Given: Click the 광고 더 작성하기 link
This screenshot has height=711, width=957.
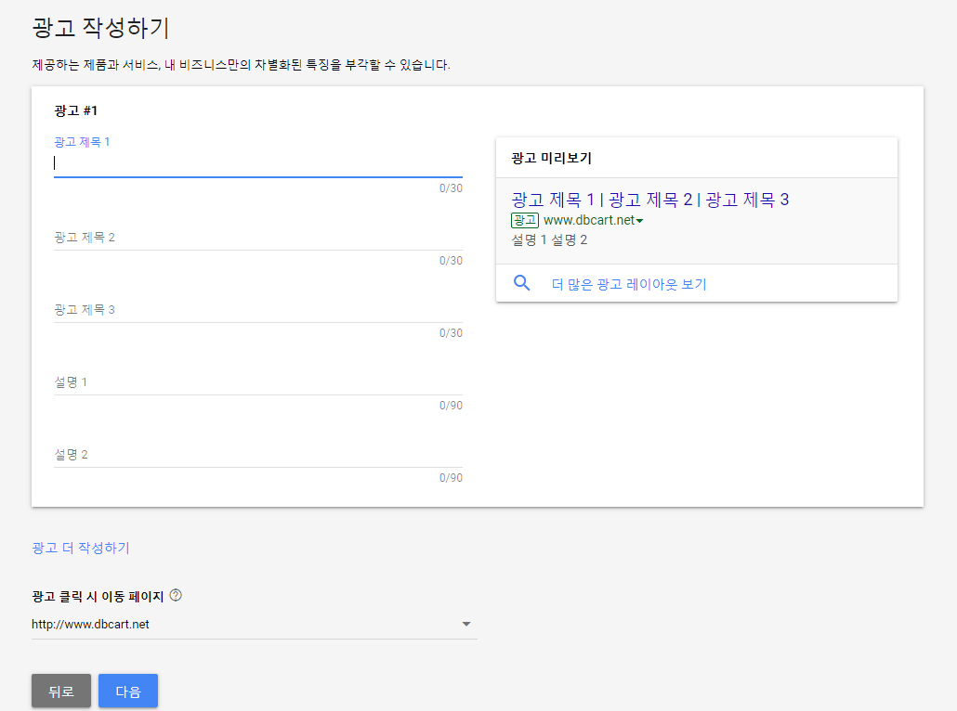Looking at the screenshot, I should click(x=81, y=548).
